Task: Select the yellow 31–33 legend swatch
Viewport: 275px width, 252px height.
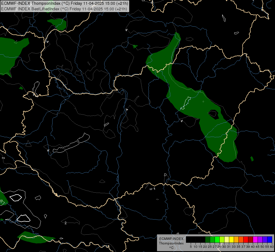Action: 231,239
